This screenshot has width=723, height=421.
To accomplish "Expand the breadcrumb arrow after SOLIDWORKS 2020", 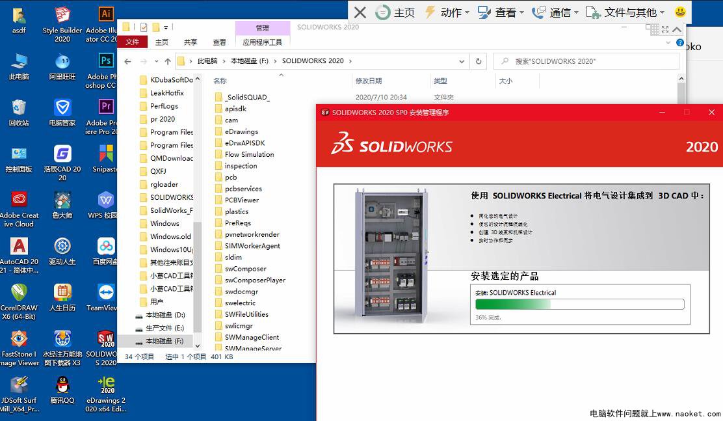I will point(350,61).
